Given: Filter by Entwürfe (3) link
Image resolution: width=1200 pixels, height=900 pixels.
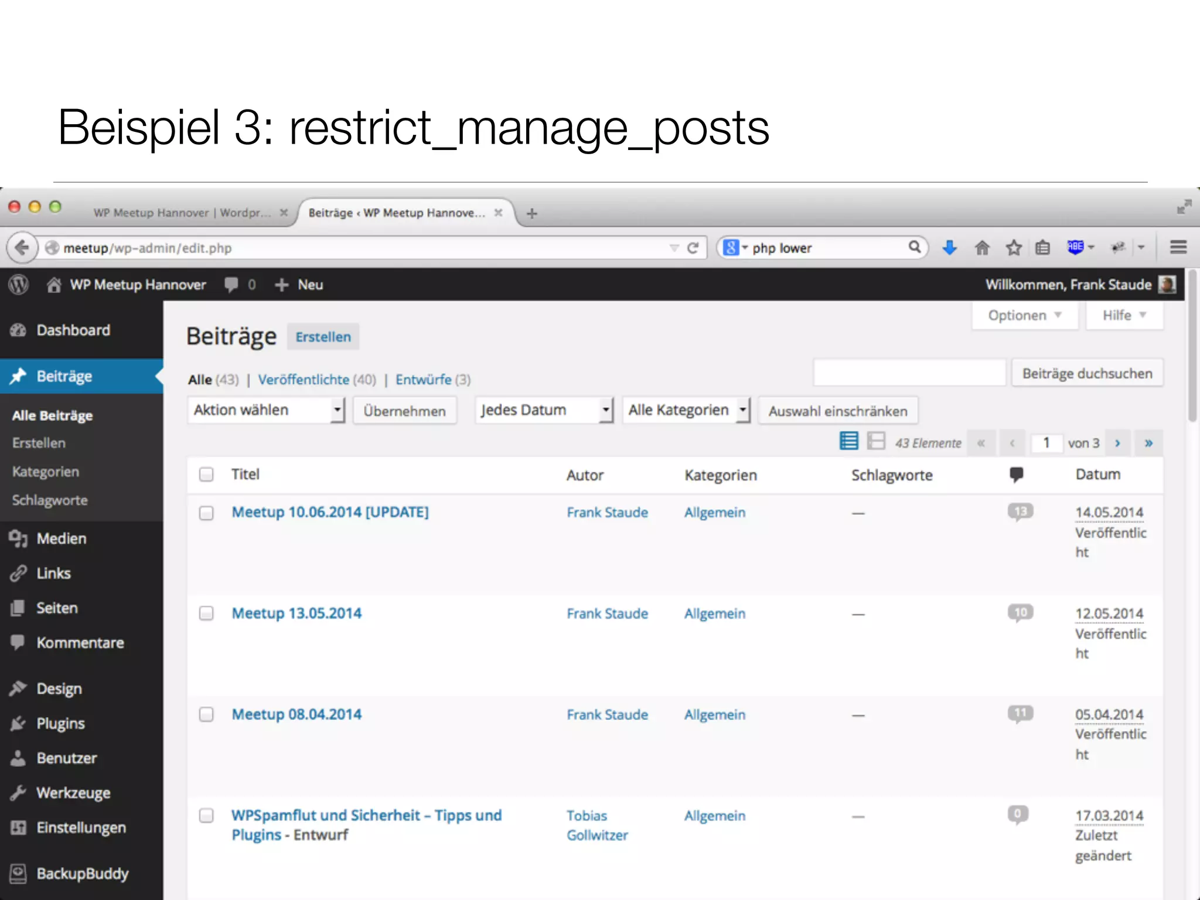Looking at the screenshot, I should [x=433, y=380].
